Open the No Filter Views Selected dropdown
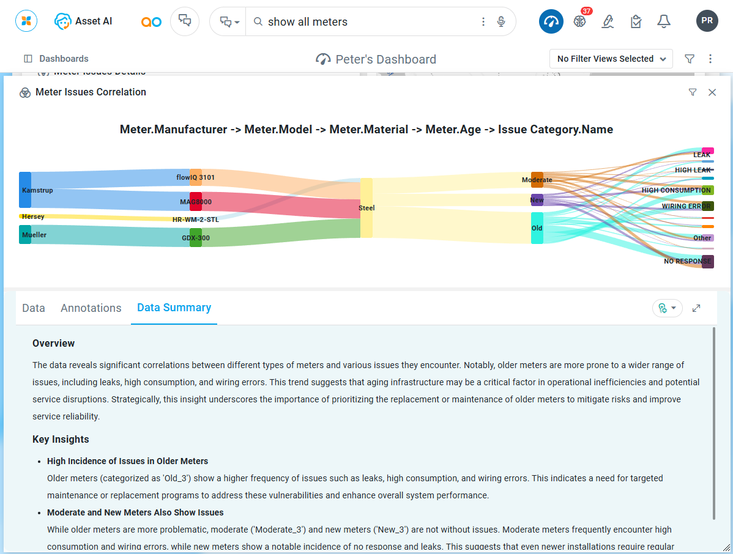Viewport: 733px width, 554px height. click(611, 59)
